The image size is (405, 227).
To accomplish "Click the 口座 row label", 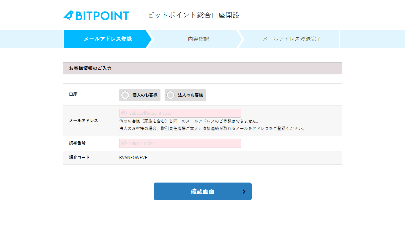I will (73, 94).
